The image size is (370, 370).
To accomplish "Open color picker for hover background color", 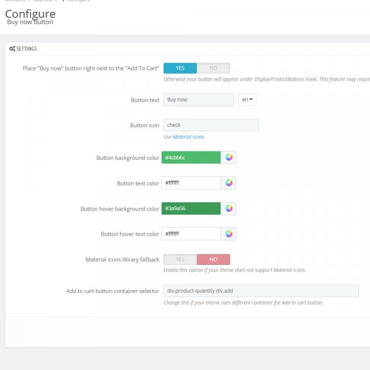I will pos(229,208).
